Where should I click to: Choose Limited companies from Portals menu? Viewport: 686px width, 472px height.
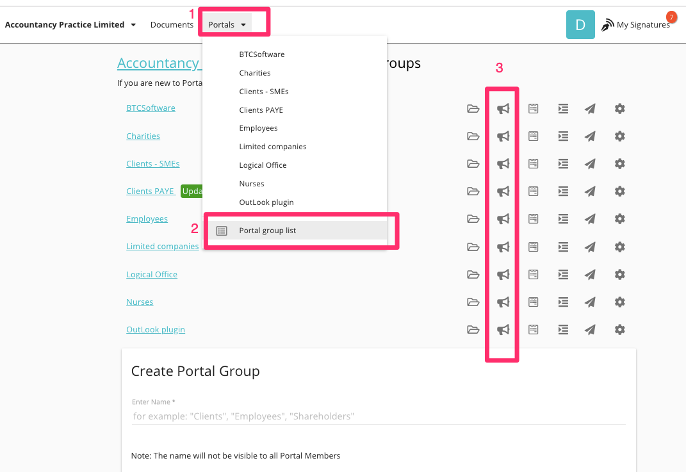tap(273, 147)
